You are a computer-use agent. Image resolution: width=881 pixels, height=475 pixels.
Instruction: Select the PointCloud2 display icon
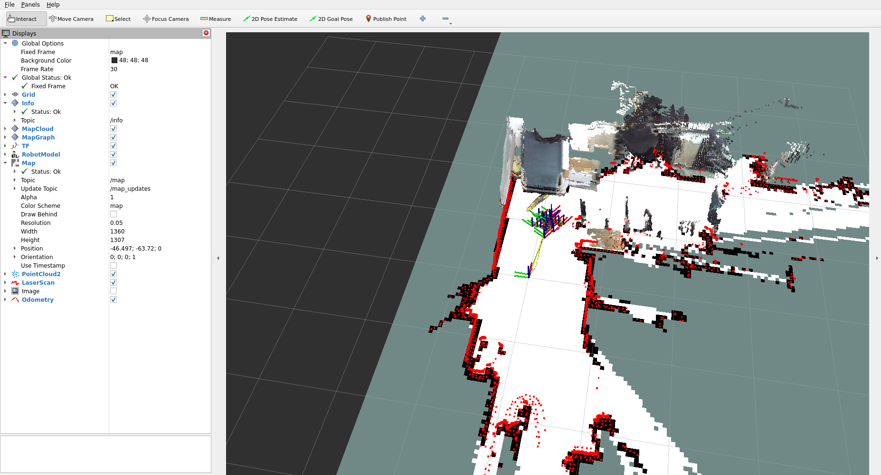point(15,274)
